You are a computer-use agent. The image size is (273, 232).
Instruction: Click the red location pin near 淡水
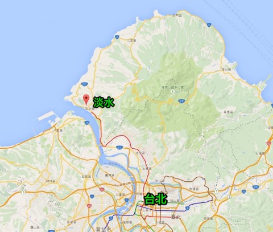click(86, 100)
